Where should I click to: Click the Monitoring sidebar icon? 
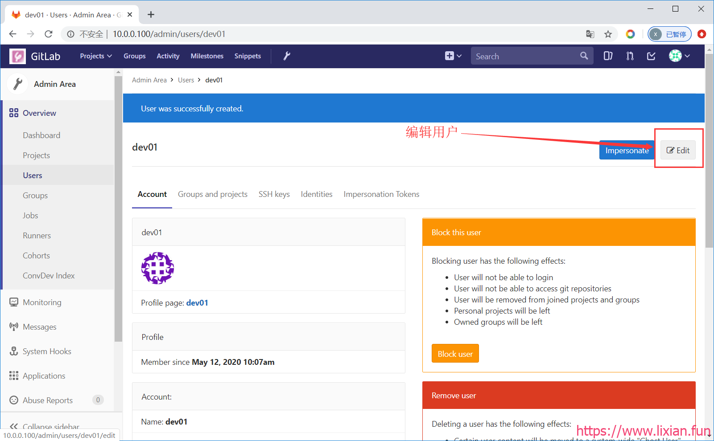click(14, 302)
